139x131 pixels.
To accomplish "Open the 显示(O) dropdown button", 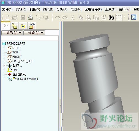I will click(12, 33).
